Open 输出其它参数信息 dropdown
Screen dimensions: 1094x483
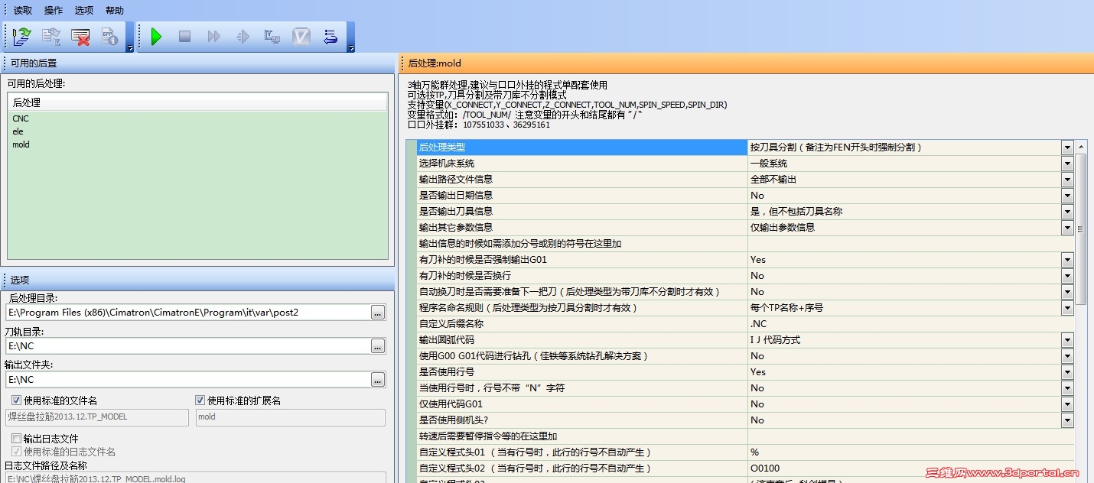point(1067,228)
